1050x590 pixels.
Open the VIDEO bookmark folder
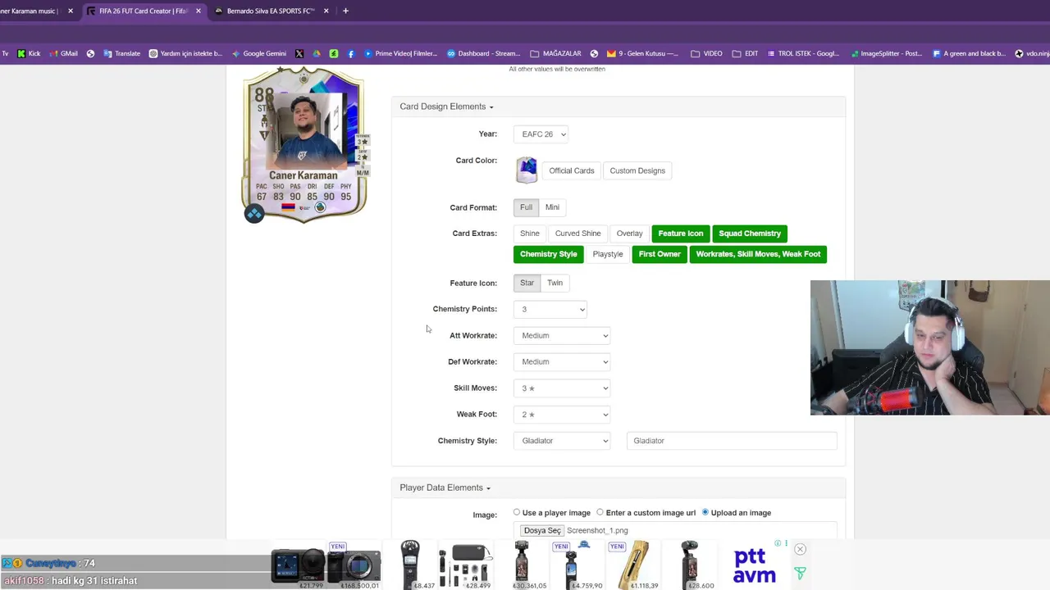click(706, 53)
